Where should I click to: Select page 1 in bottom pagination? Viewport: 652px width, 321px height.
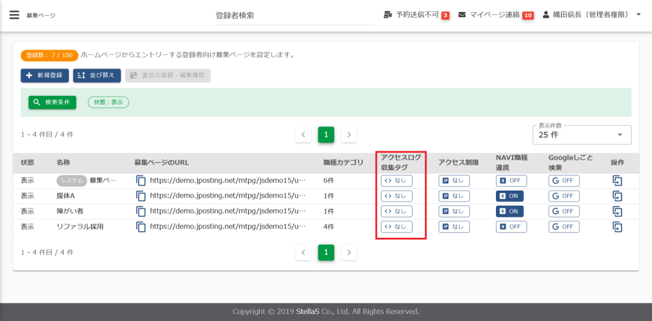326,252
